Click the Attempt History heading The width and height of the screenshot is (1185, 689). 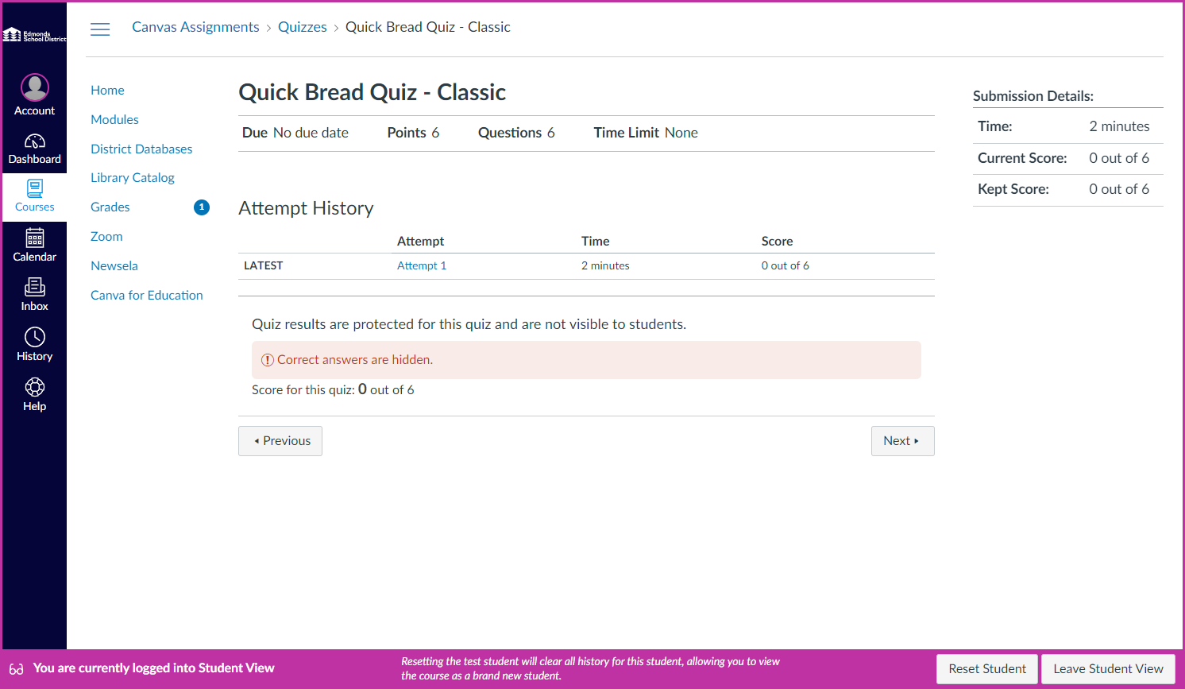(306, 208)
